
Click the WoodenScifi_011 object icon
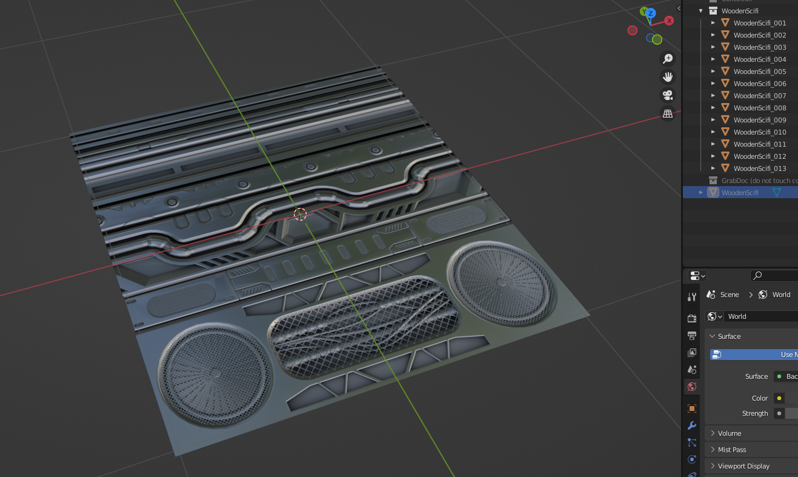coord(725,144)
